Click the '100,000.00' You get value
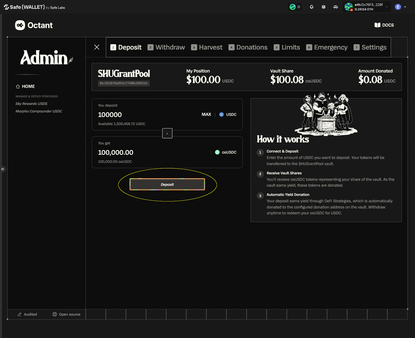 [116, 152]
